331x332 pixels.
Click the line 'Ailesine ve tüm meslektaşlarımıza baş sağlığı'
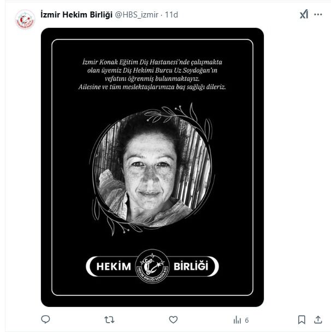pyautogui.click(x=152, y=87)
